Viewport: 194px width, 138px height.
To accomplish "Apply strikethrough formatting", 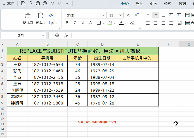I will [x=91, y=23].
